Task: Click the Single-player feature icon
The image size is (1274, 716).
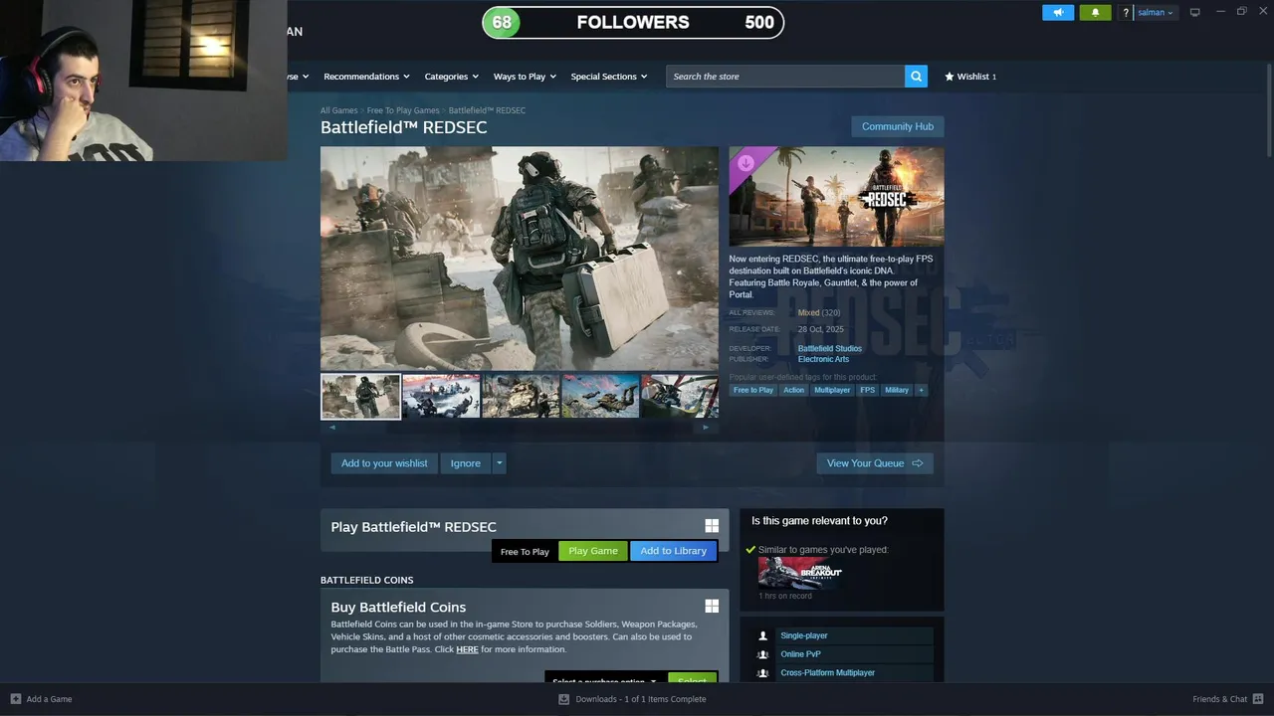Action: tap(762, 635)
